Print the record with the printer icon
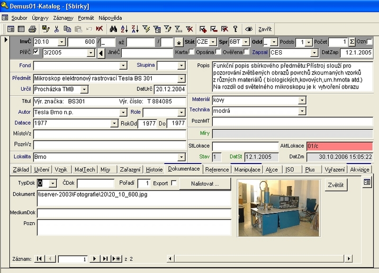 (x=32, y=29)
